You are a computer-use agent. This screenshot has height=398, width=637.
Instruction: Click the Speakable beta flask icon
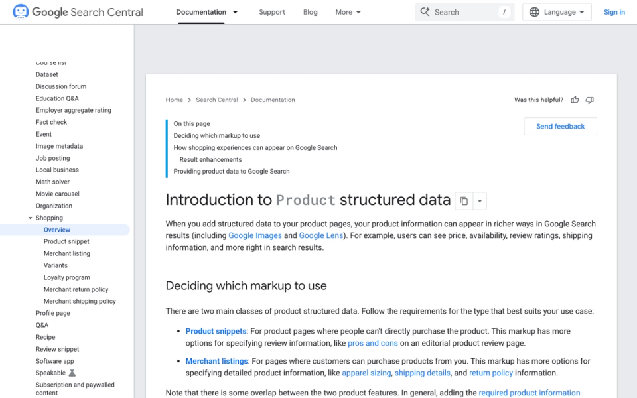72,373
